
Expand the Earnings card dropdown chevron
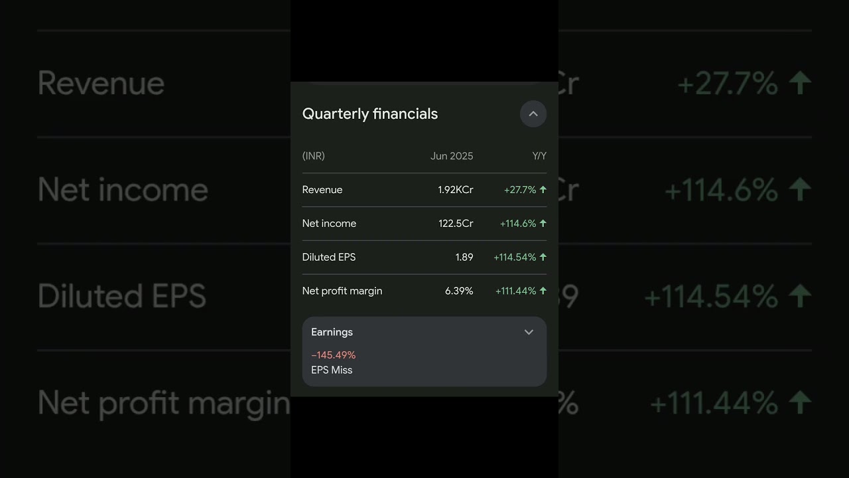click(529, 332)
